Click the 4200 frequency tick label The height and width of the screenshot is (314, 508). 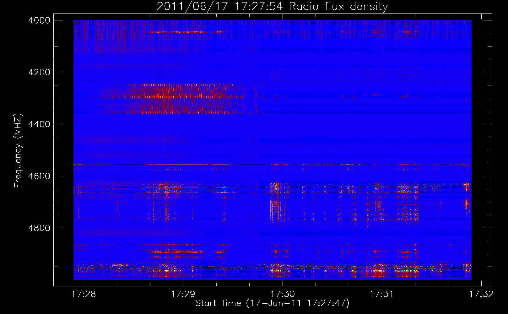coord(39,72)
